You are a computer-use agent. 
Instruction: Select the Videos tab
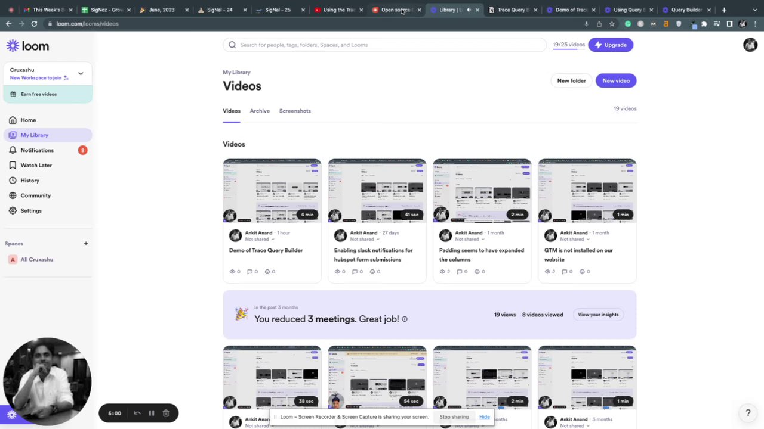[x=232, y=111]
